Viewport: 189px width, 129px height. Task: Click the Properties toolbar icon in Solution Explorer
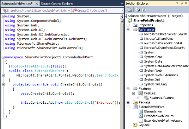coord(129,10)
